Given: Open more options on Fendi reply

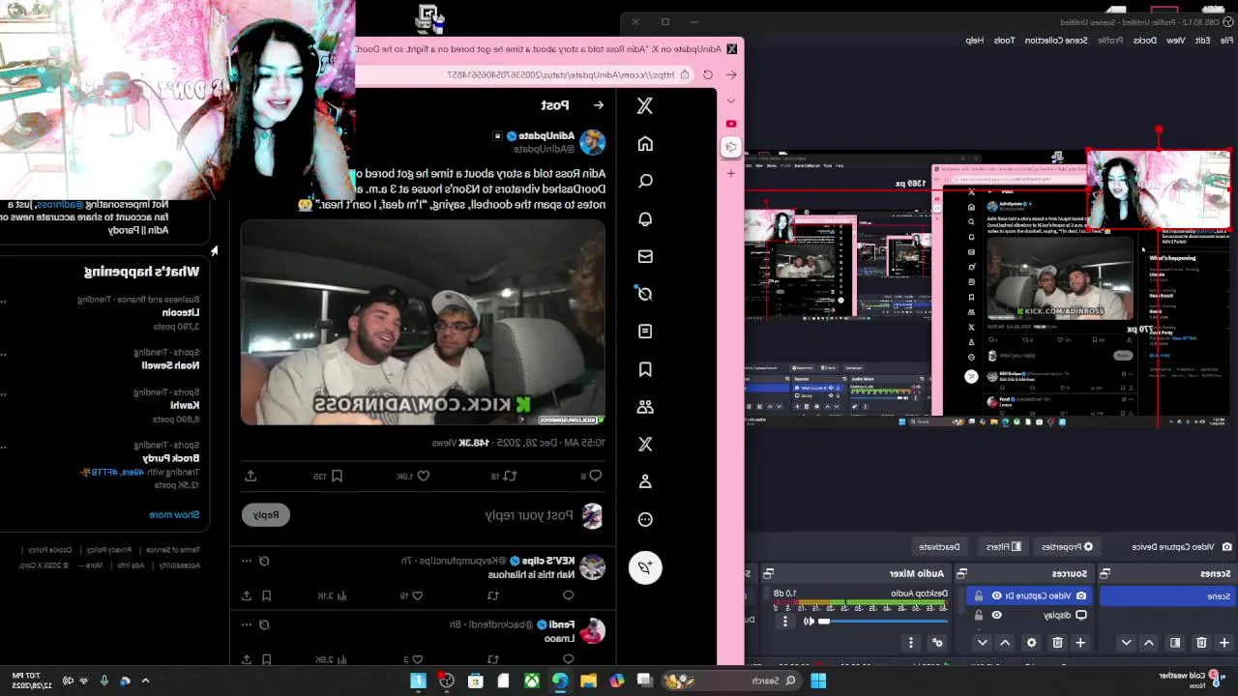Looking at the screenshot, I should [247, 624].
